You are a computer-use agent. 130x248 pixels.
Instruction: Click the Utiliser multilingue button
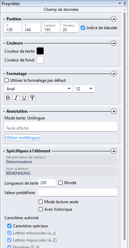(x=22, y=138)
